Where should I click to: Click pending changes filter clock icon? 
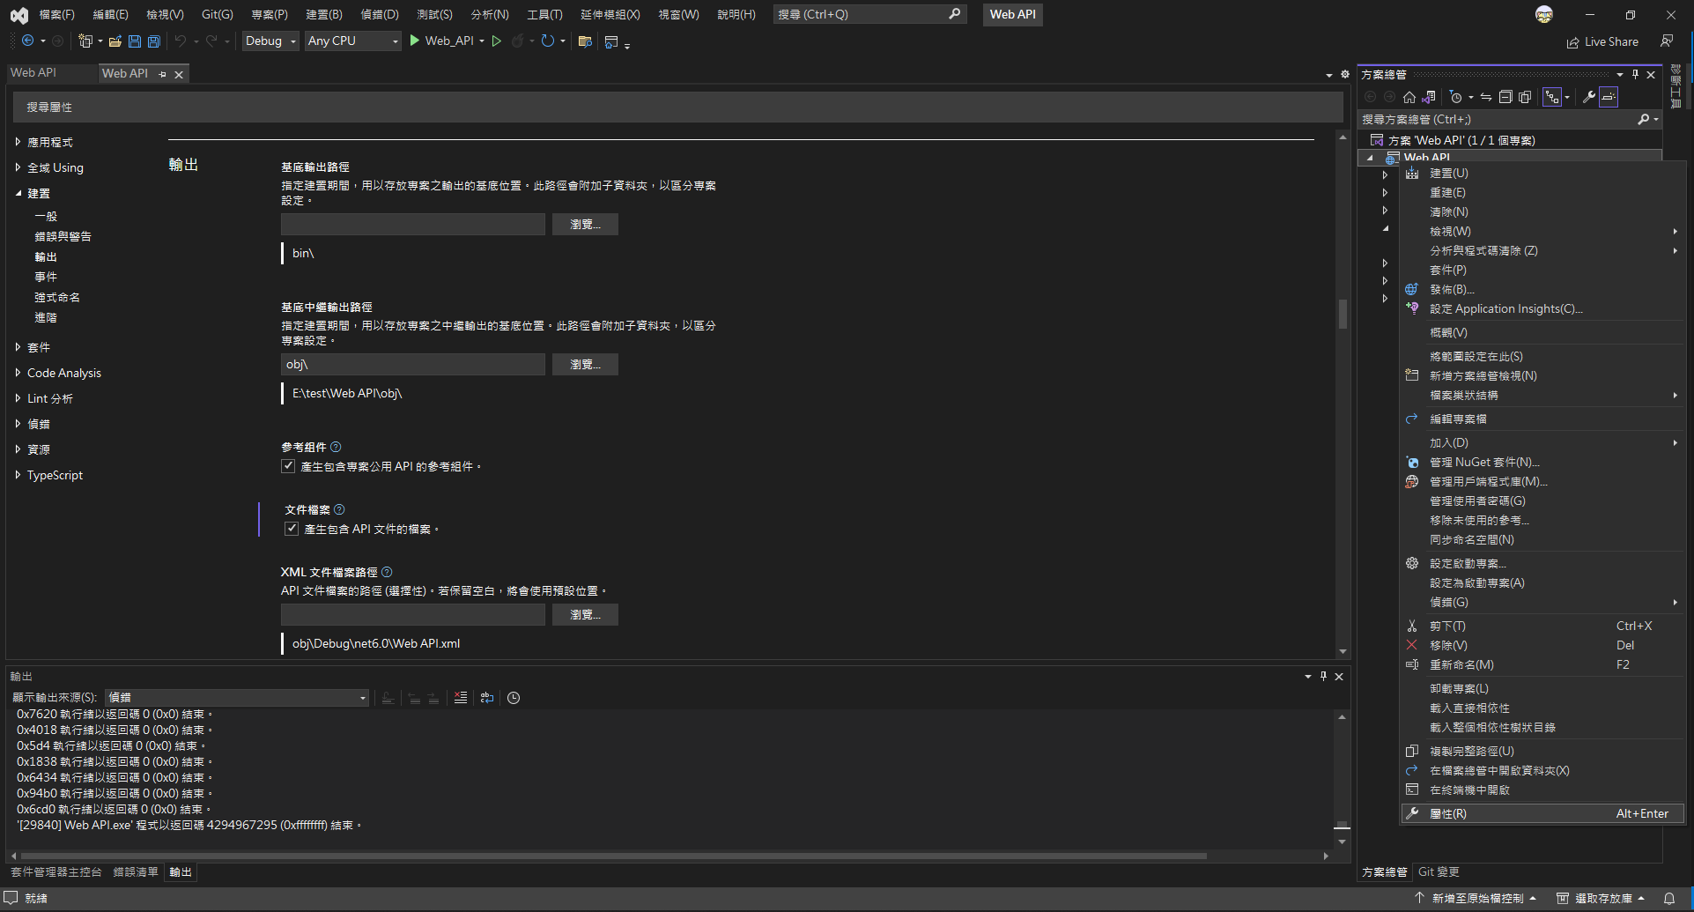[x=1456, y=97]
